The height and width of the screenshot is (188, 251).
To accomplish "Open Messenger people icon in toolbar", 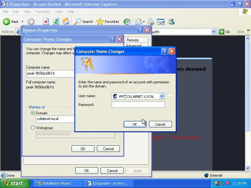I will coord(171,22).
